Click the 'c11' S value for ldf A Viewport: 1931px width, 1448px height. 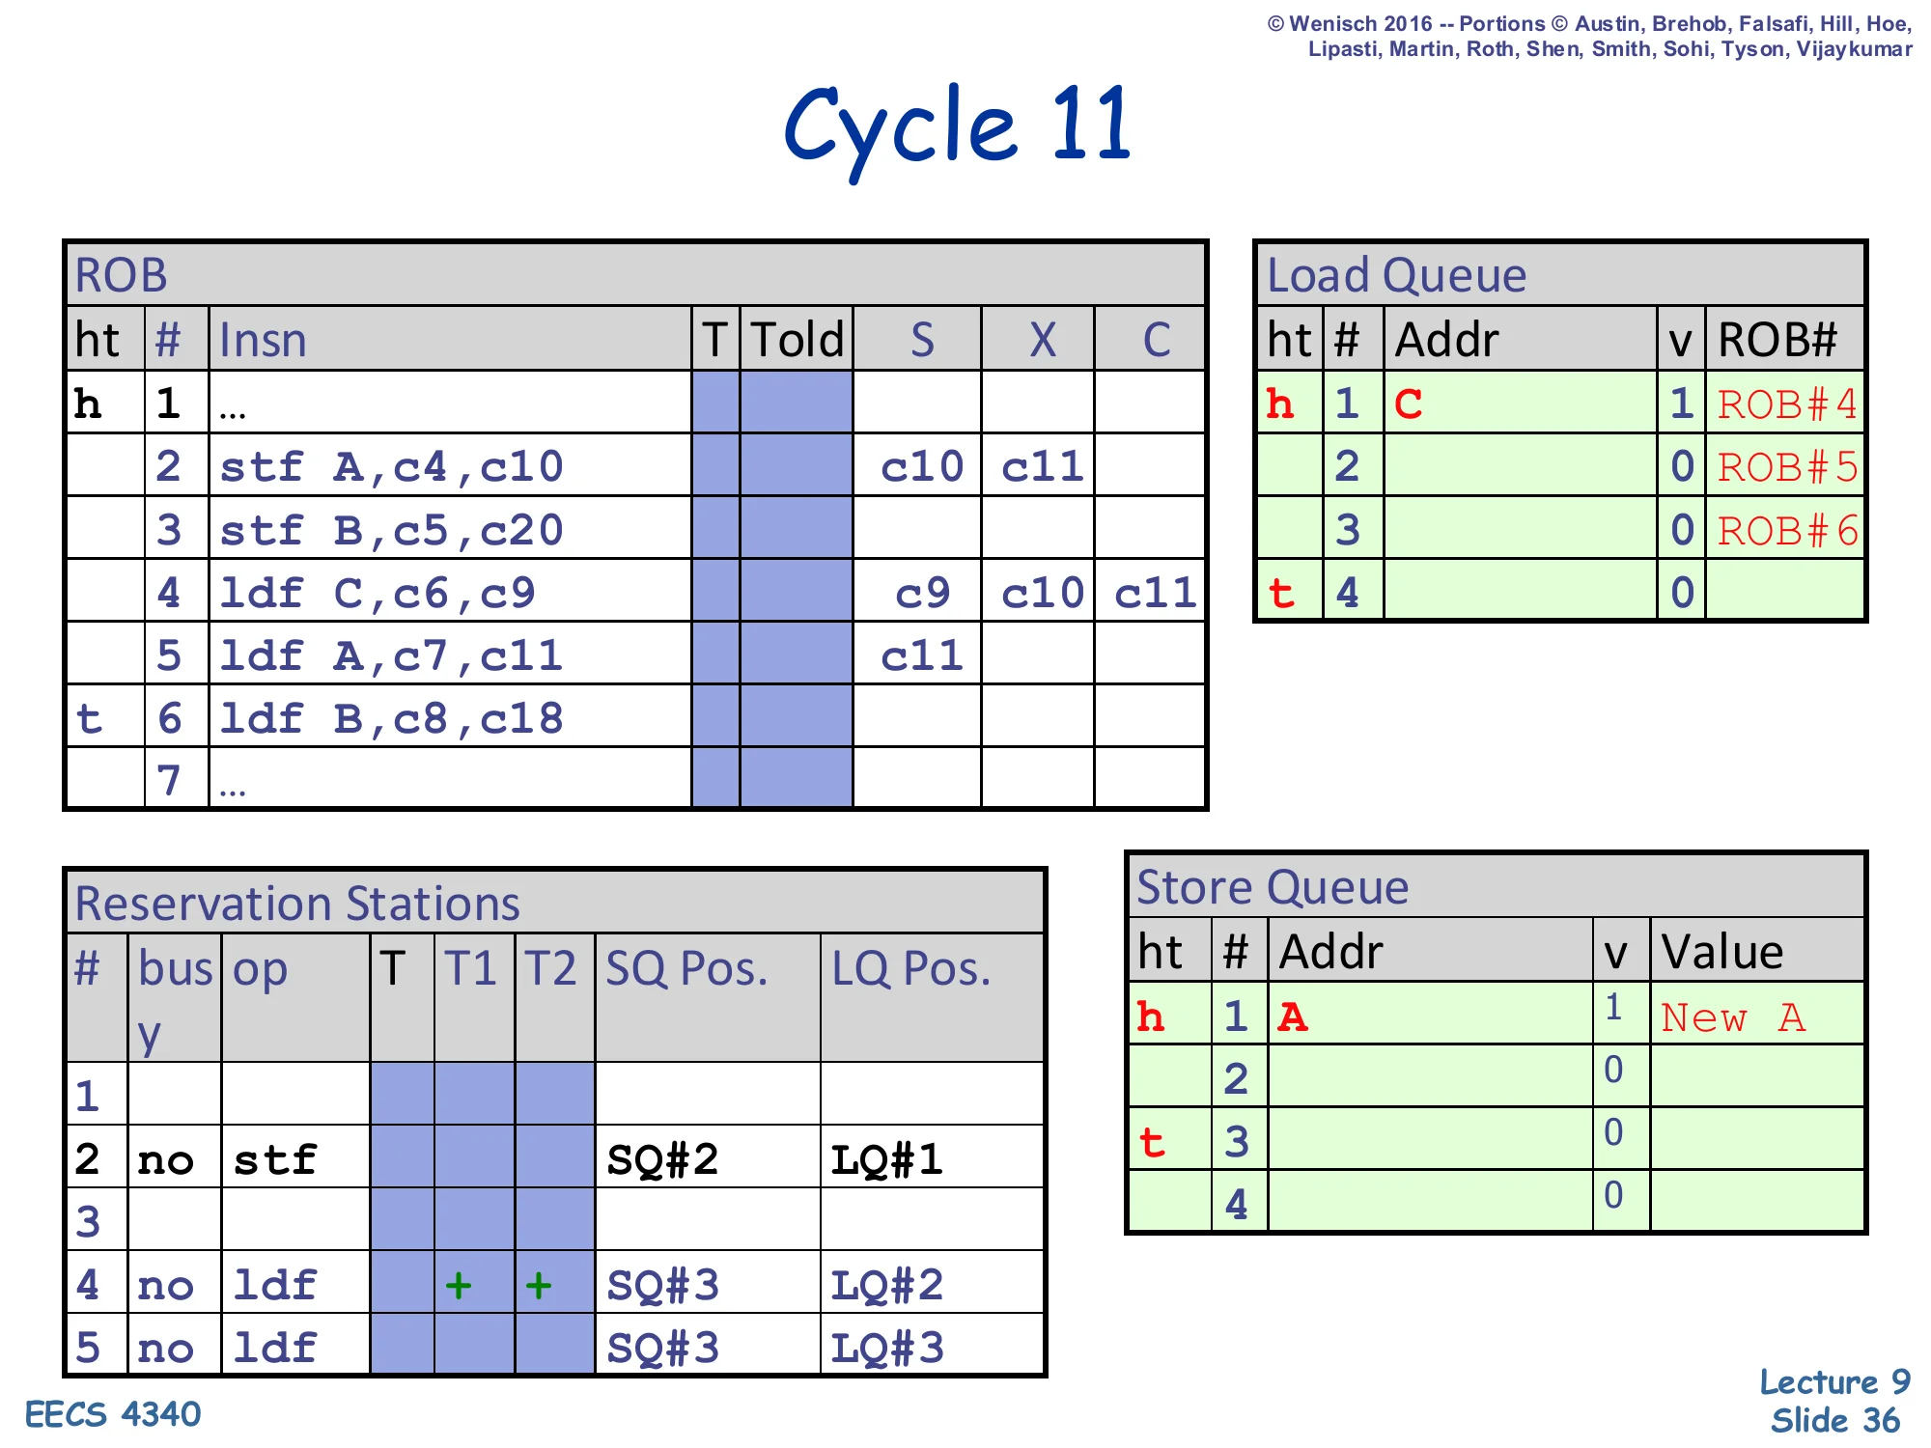tap(922, 656)
